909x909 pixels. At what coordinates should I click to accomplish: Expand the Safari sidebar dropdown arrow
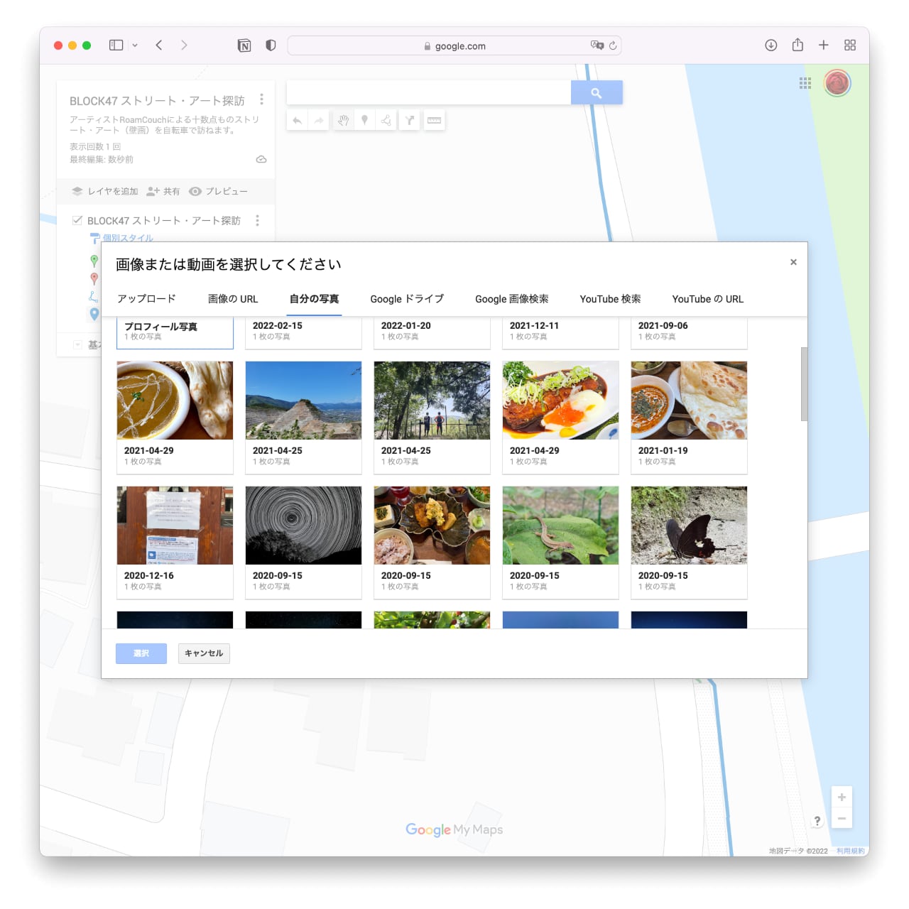pos(135,45)
